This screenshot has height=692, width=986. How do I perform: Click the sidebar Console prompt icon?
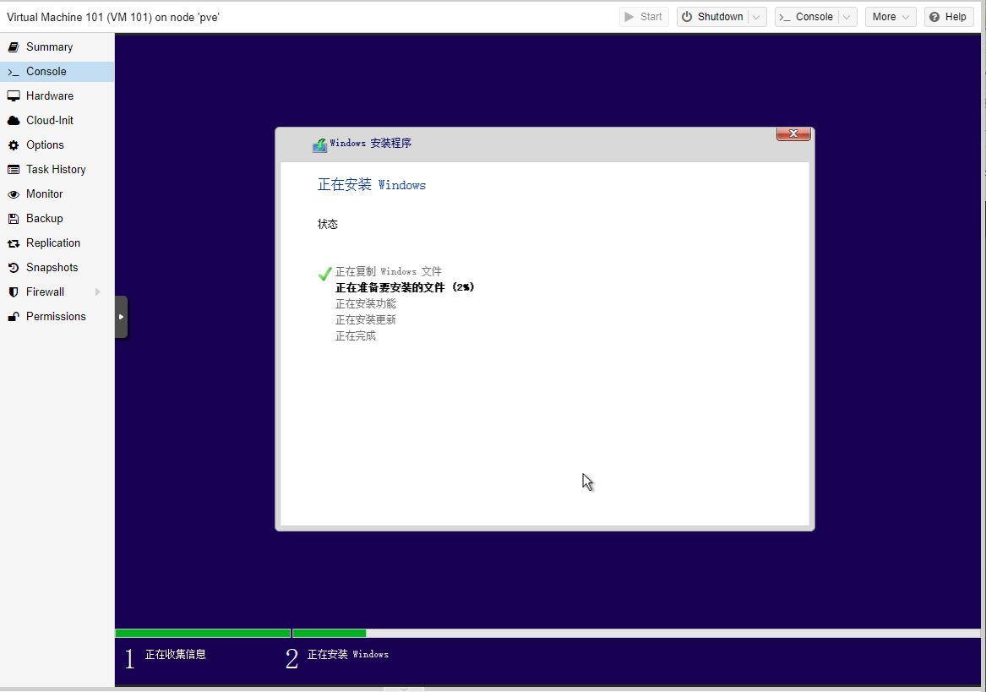tap(14, 73)
